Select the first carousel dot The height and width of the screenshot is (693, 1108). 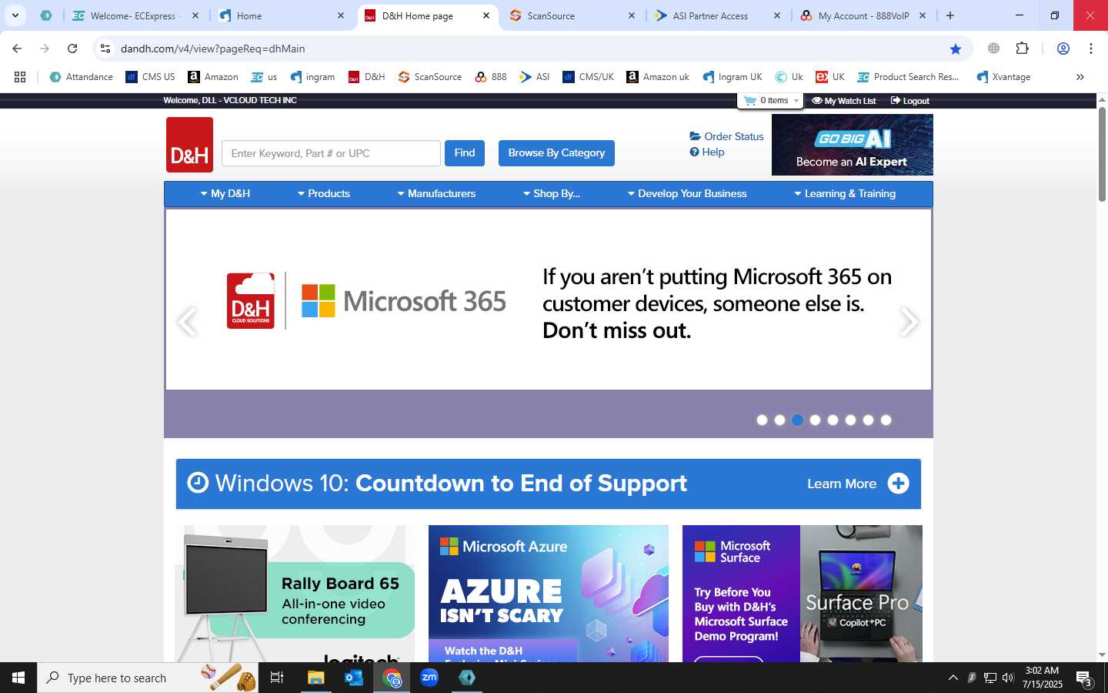762,420
